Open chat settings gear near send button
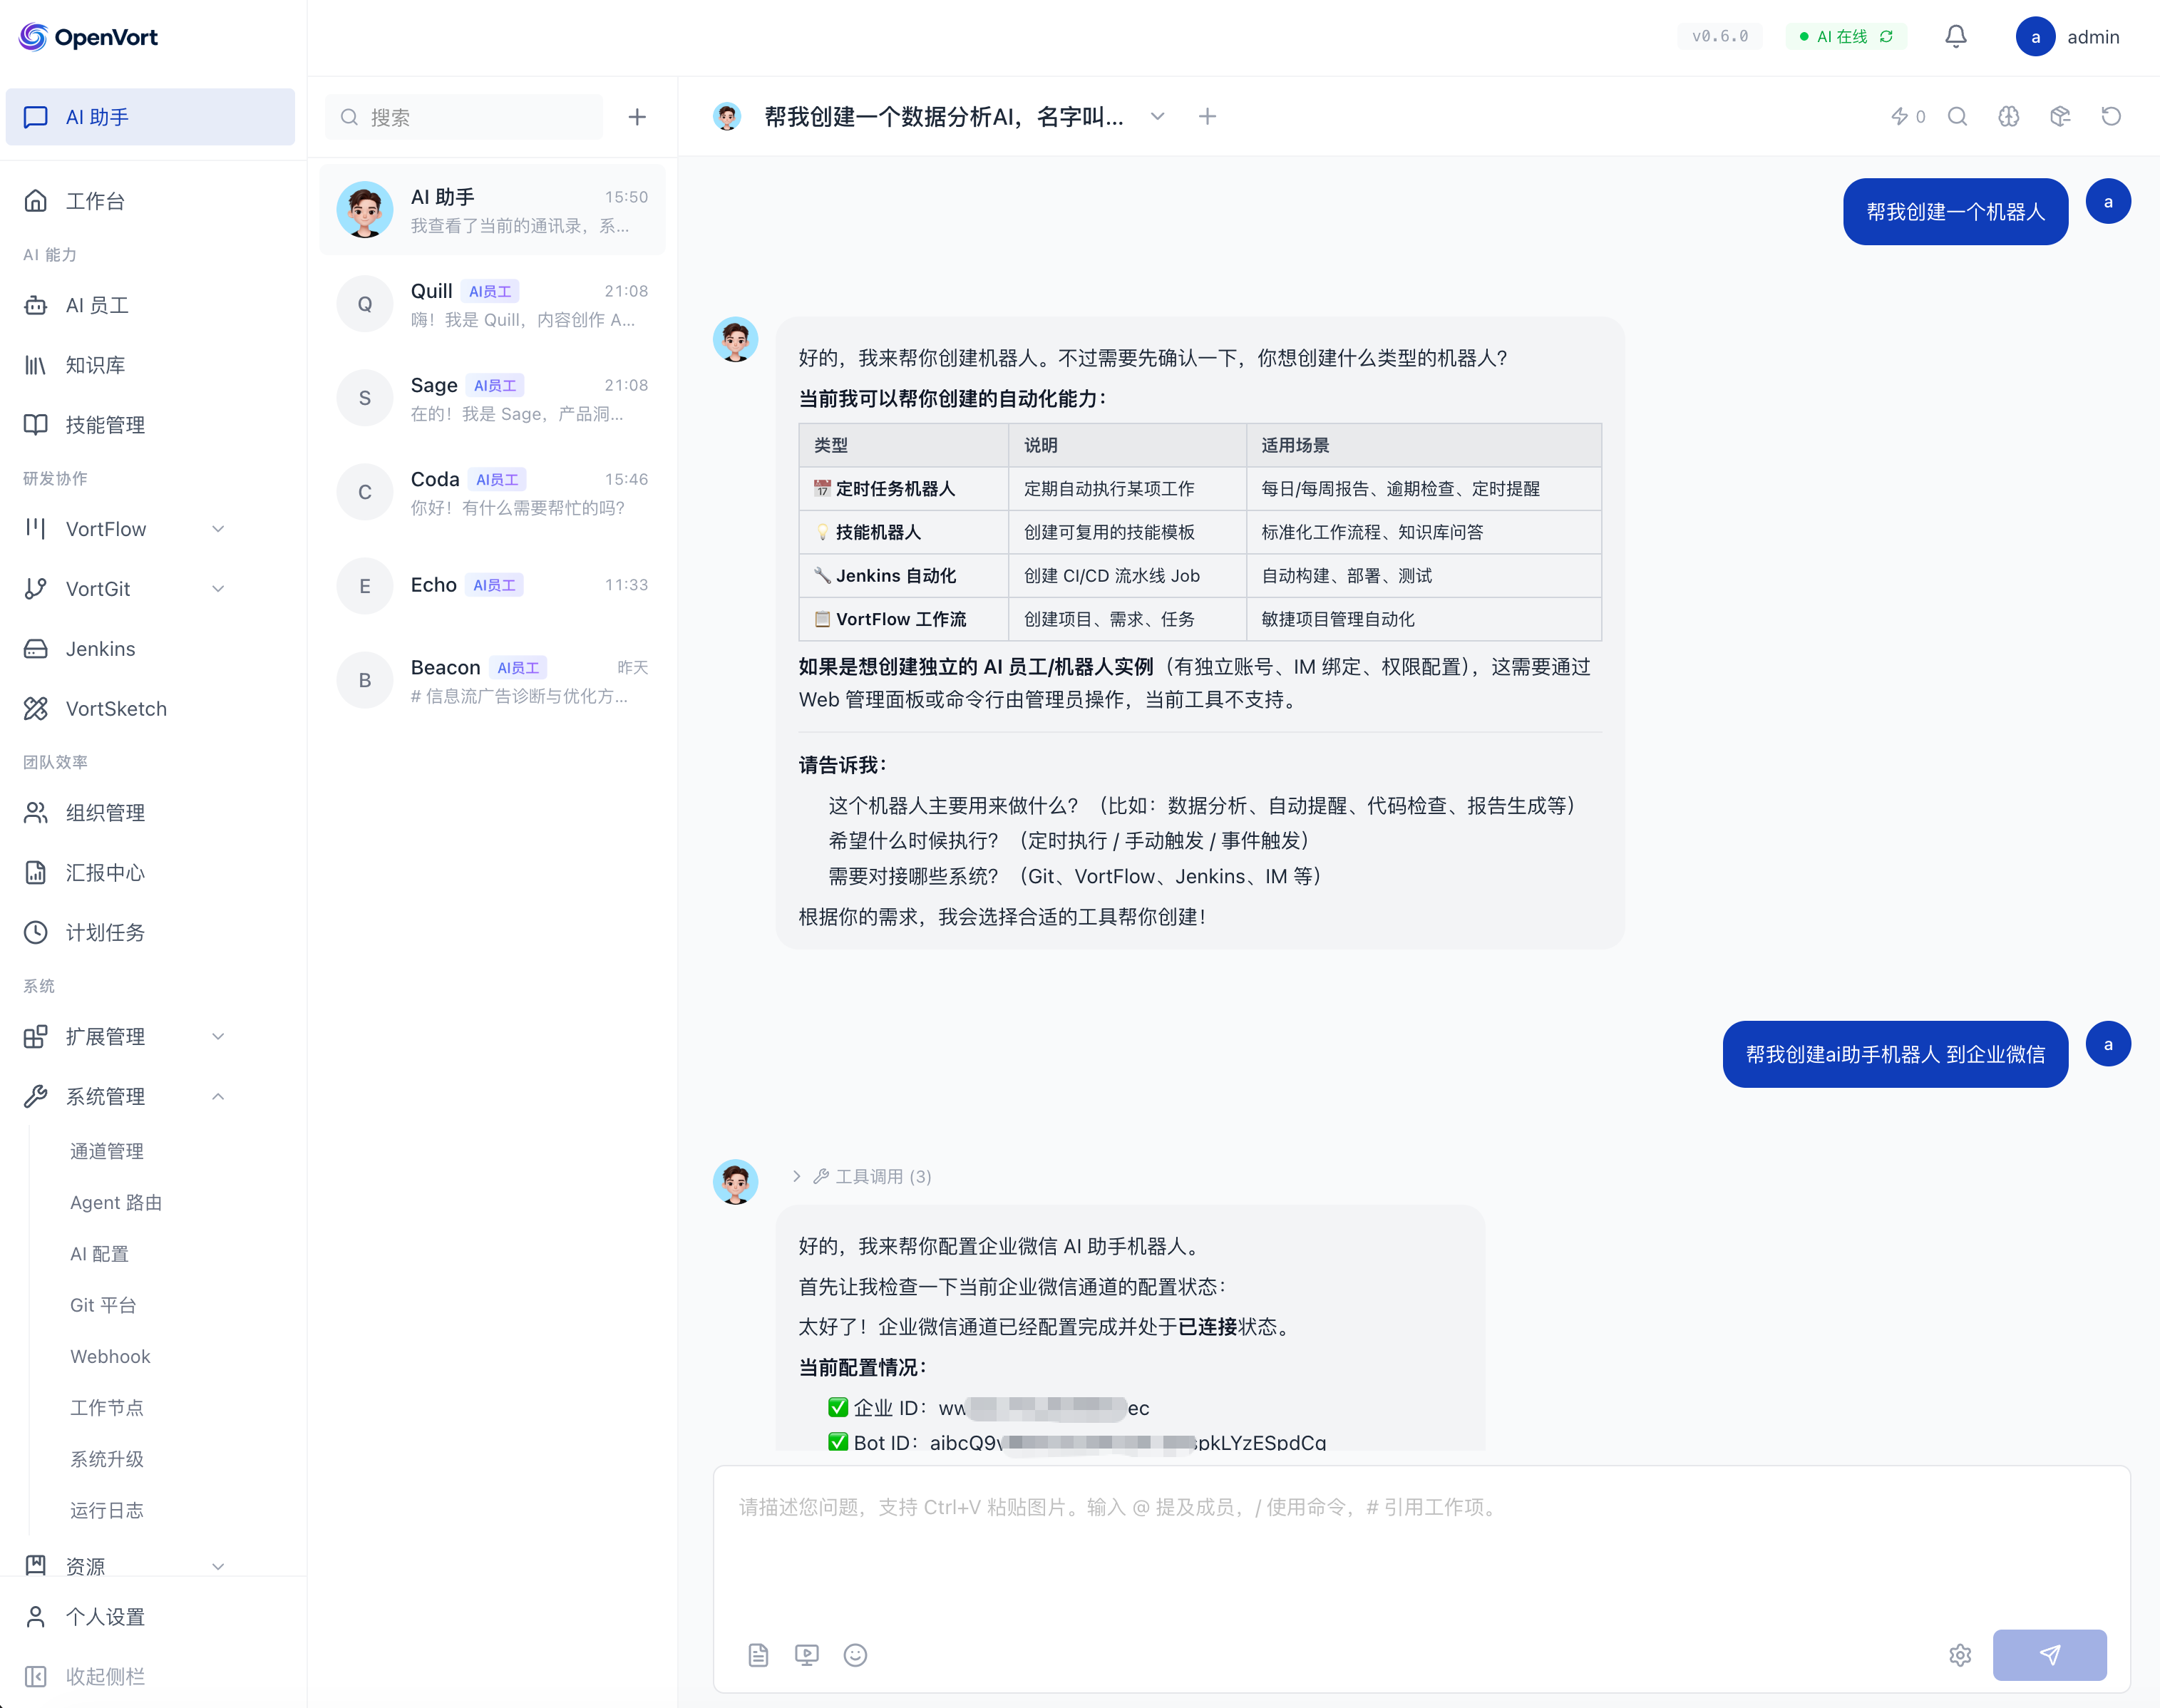This screenshot has width=2160, height=1708. (1959, 1655)
